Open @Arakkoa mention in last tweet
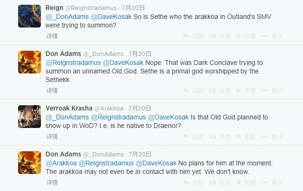This screenshot has width=303, height=191. 61,163
